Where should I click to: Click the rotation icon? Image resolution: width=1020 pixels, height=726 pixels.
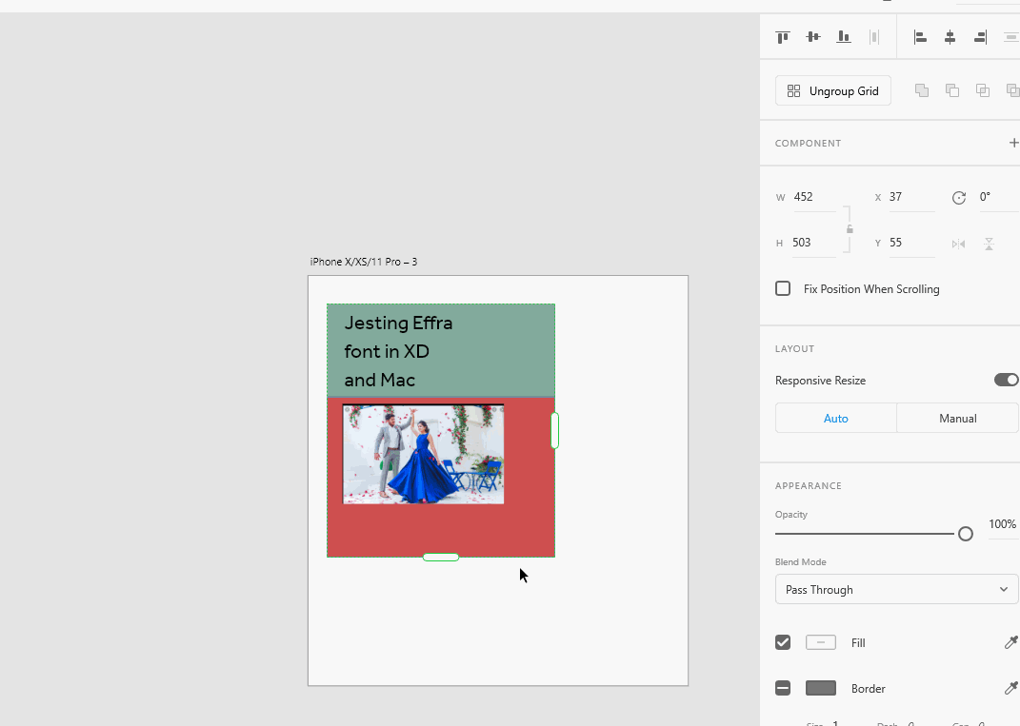959,198
